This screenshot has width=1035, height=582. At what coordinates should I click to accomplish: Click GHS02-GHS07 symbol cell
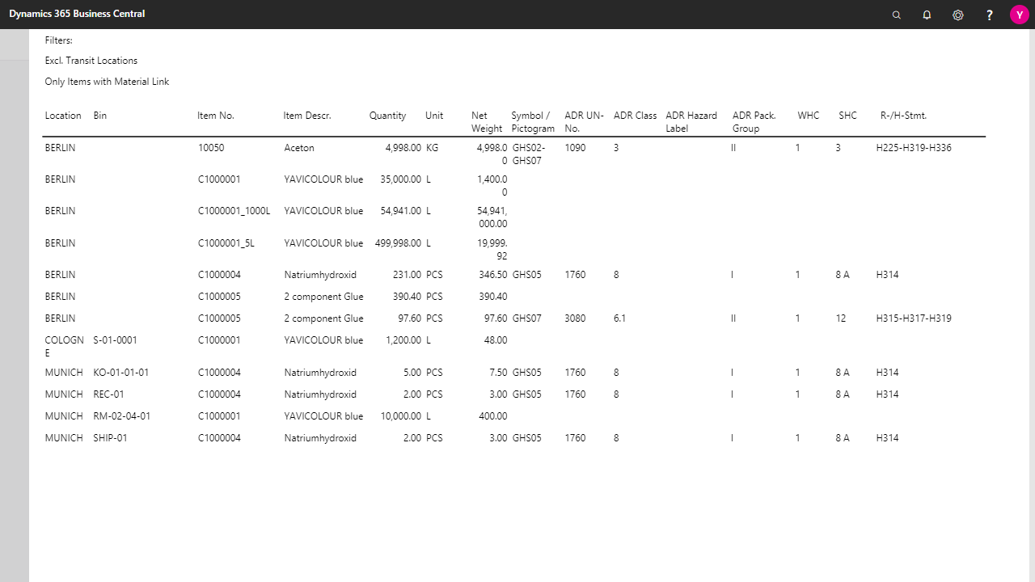529,154
